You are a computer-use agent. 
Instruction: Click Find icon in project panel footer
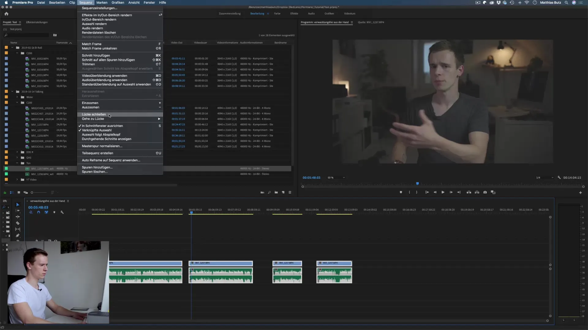[269, 193]
